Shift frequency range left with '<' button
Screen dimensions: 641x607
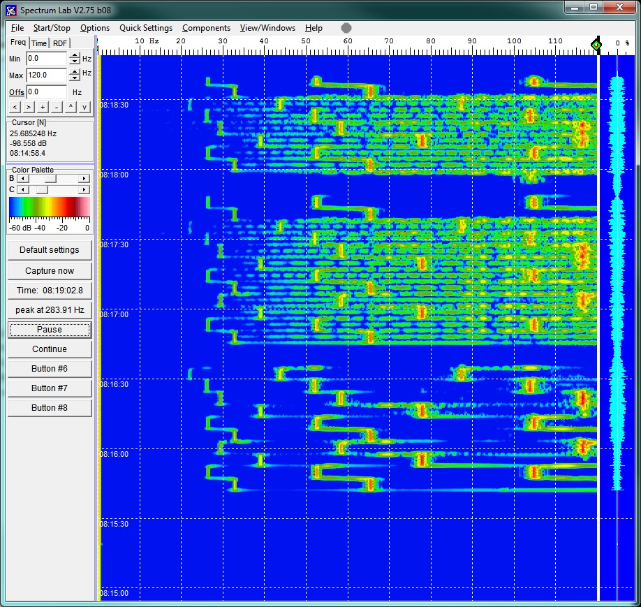(15, 107)
